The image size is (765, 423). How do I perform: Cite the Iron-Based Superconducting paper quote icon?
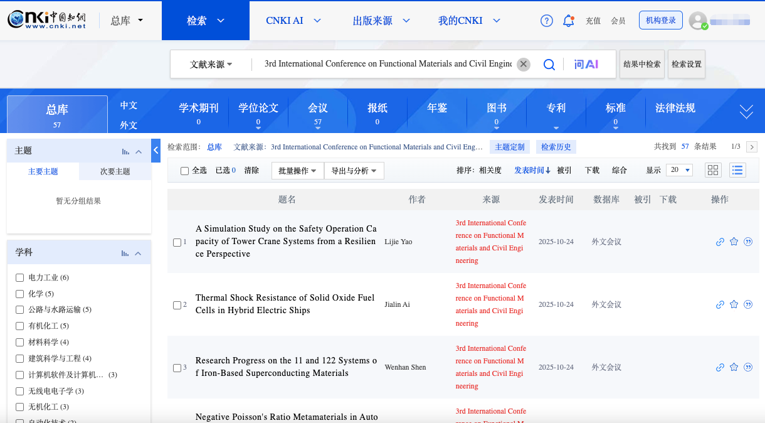pos(748,367)
